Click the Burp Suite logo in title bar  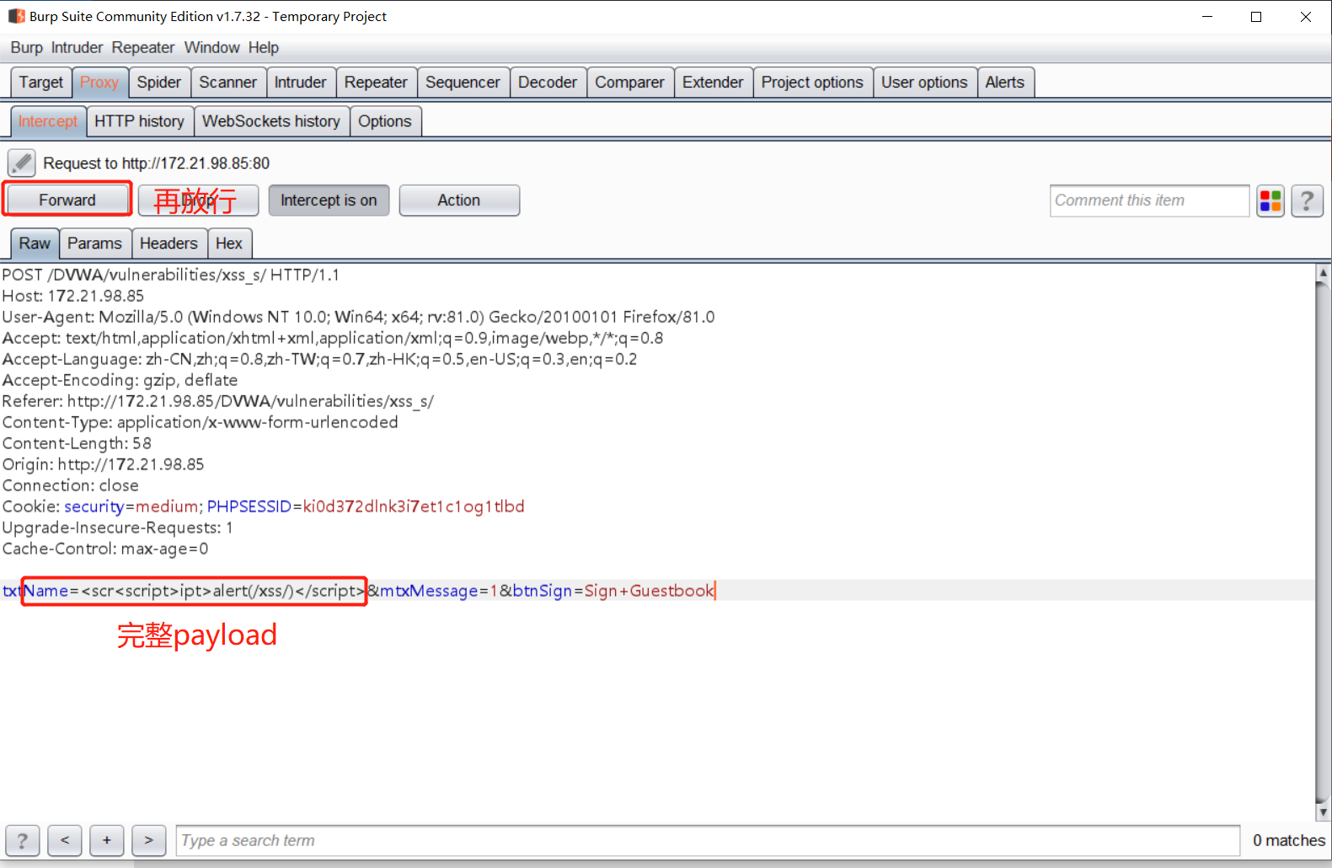tap(16, 16)
